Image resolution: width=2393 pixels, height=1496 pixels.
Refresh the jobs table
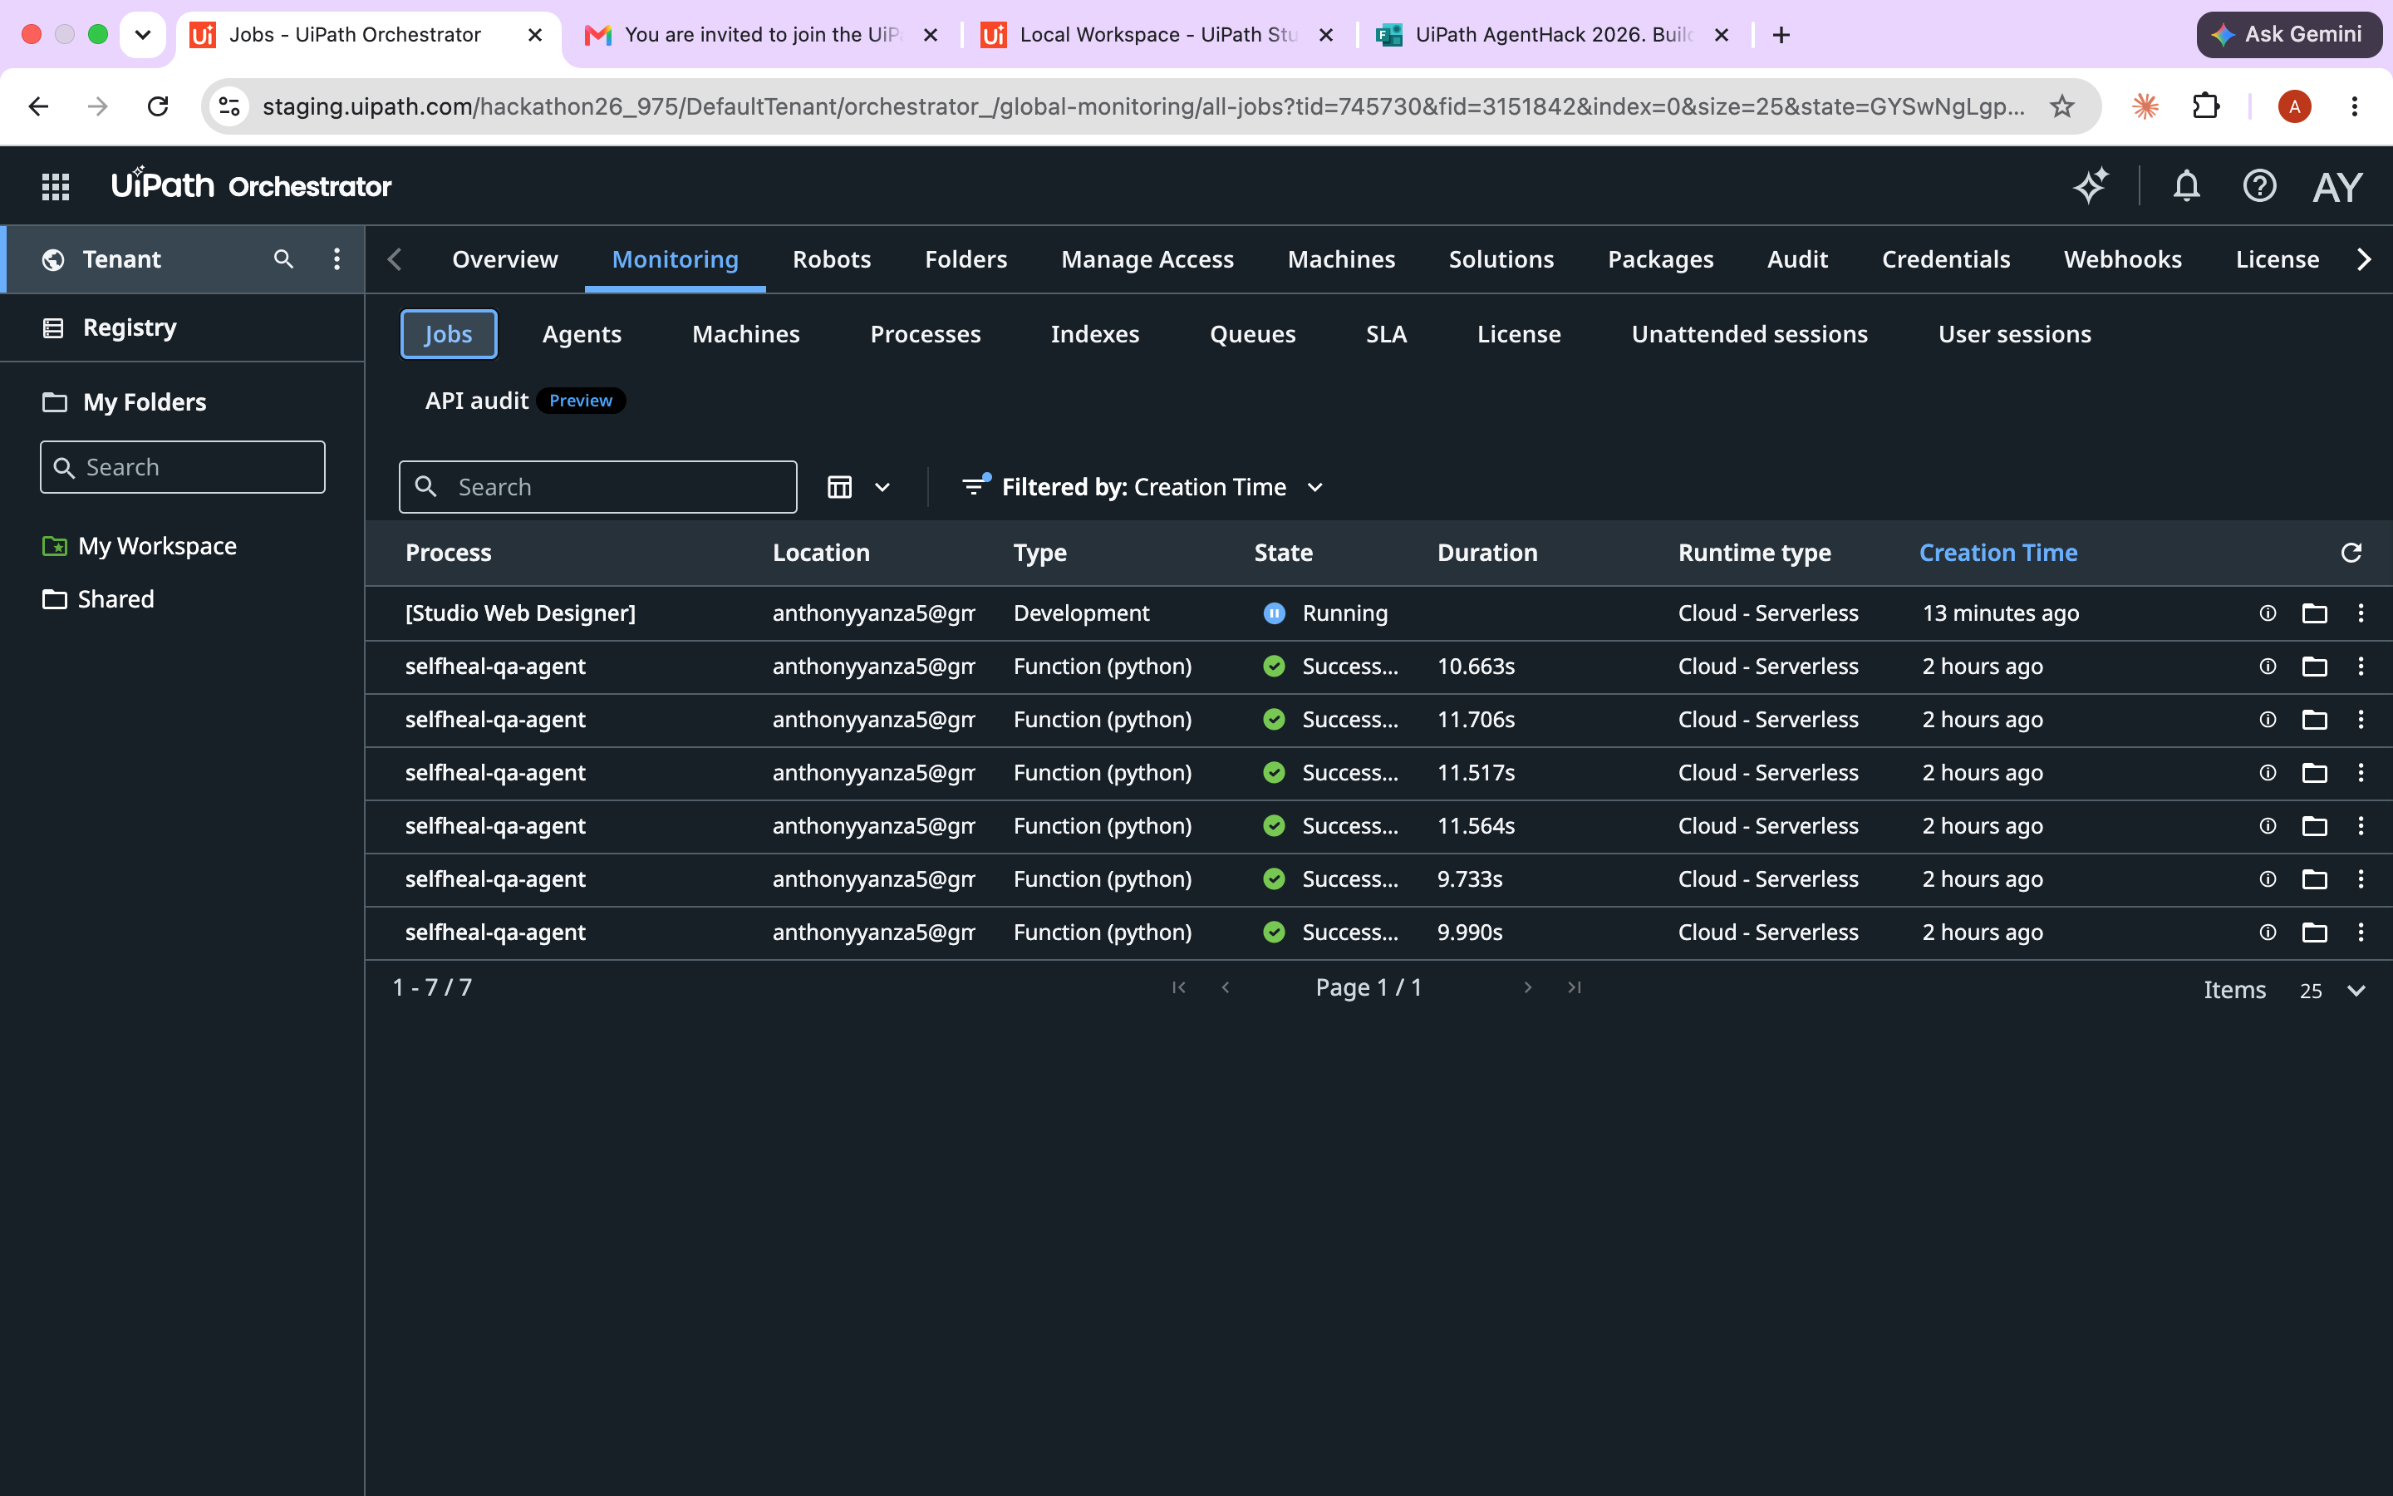[x=2351, y=553]
